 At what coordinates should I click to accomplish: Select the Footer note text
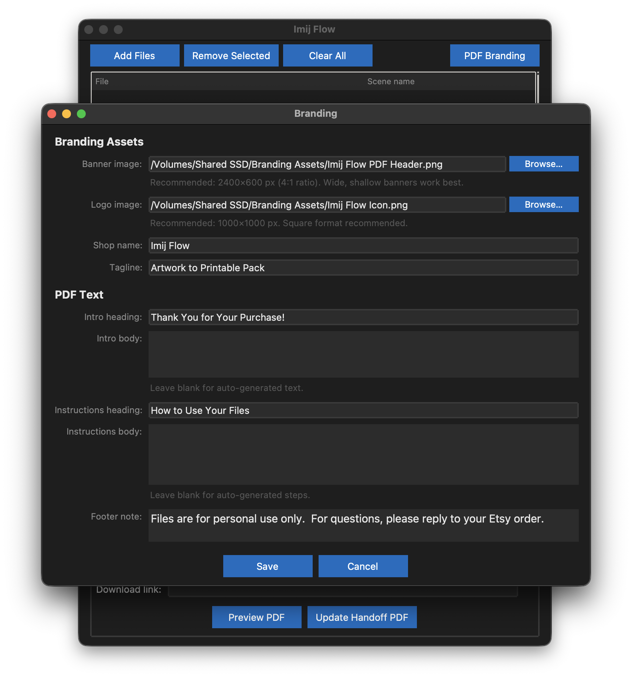click(x=363, y=525)
